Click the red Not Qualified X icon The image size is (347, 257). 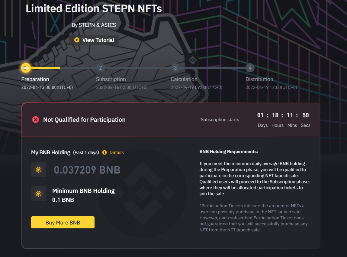36,120
